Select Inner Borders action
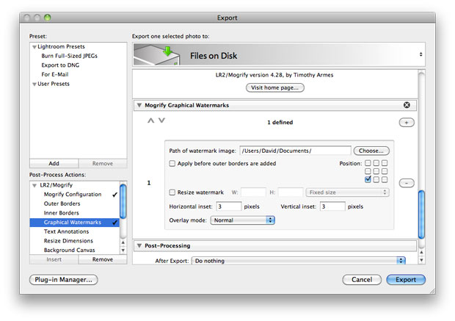455x321 pixels. pos(61,213)
